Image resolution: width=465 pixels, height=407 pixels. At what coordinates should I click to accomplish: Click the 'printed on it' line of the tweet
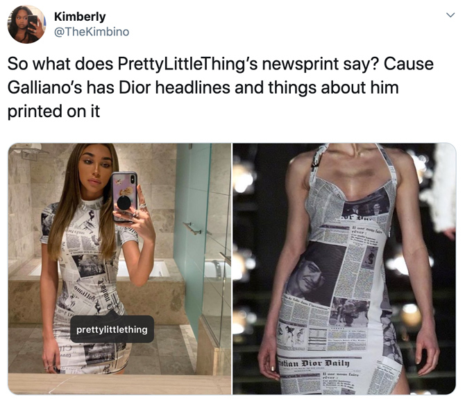click(x=53, y=112)
